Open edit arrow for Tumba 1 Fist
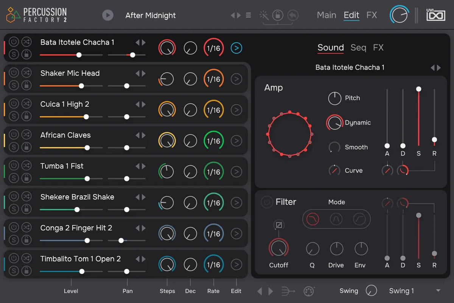The width and height of the screenshot is (454, 303). 236,172
